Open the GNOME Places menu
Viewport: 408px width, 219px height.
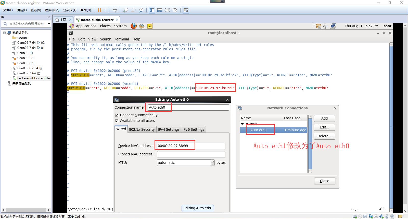coord(105,26)
